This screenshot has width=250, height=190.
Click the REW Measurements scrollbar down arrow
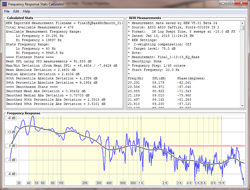click(242, 106)
